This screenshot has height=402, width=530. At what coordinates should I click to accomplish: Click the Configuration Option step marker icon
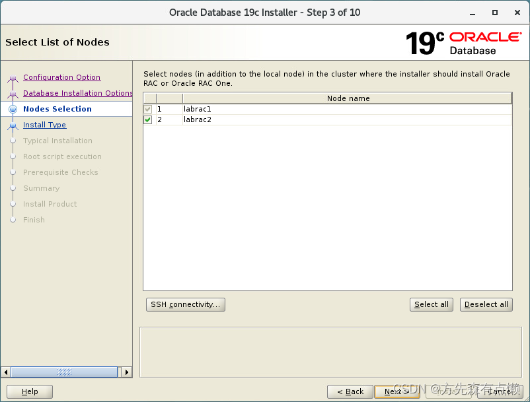tap(13, 79)
